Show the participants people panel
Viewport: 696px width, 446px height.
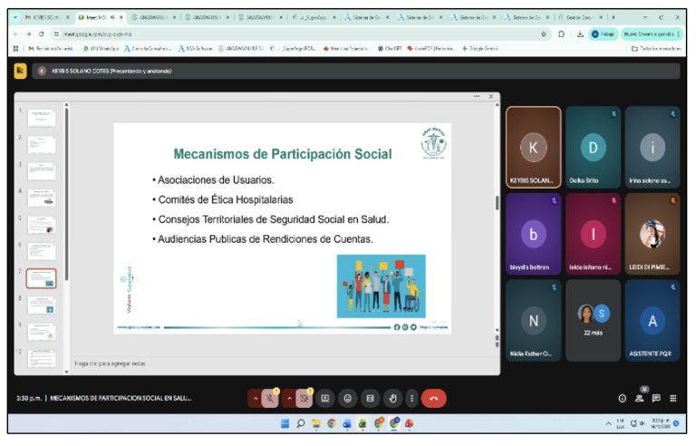click(639, 398)
